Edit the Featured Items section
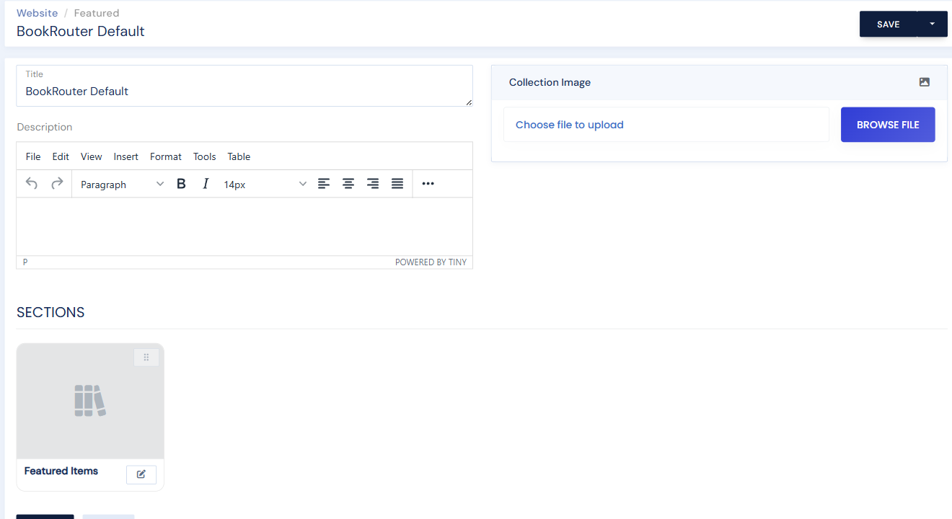Screen dimensions: 952x519 [141, 474]
